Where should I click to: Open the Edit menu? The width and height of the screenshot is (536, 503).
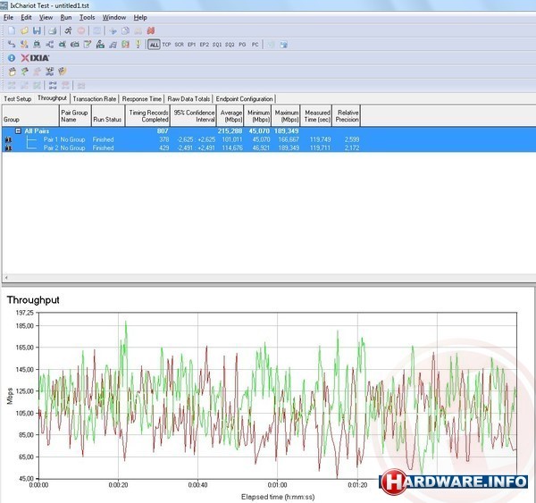point(26,18)
